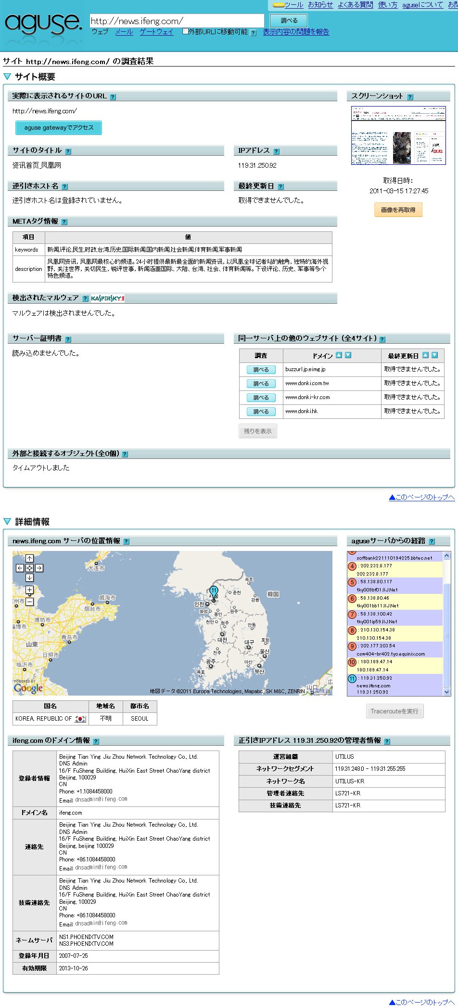458x1006 pixels.
Task: Zoom out on the map
Action: click(29, 602)
